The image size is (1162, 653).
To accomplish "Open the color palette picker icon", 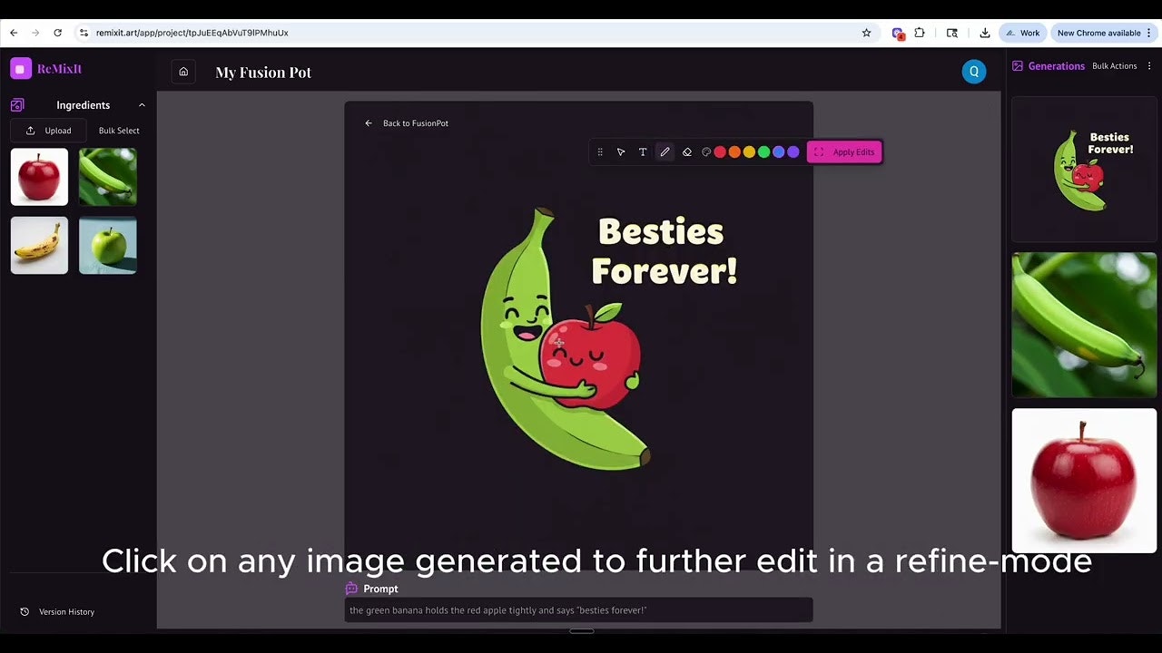I will 706,151.
